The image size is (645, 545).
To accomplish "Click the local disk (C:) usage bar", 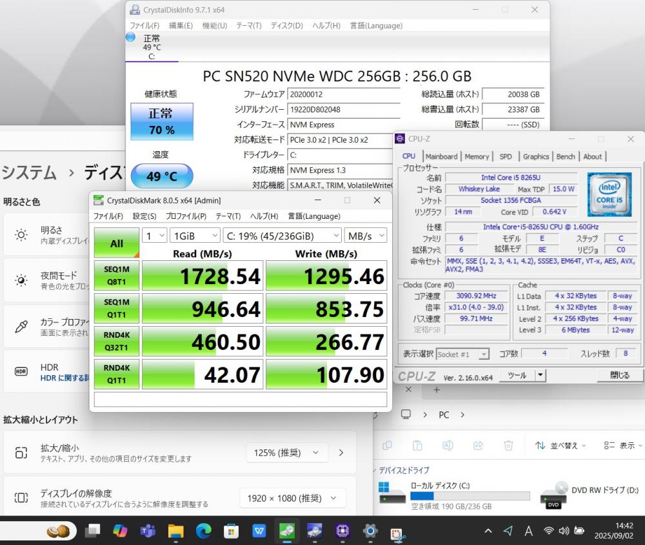I will coord(470,496).
